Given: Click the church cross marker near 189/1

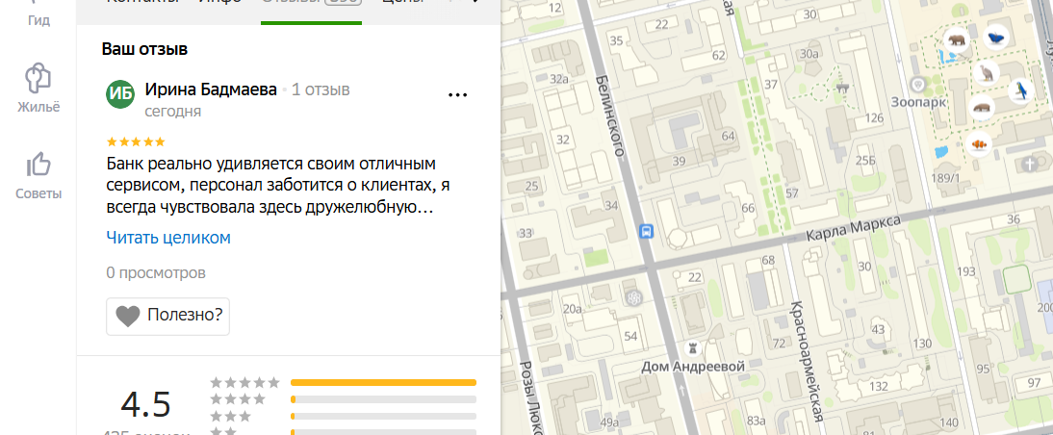Looking at the screenshot, I should tap(1031, 164).
